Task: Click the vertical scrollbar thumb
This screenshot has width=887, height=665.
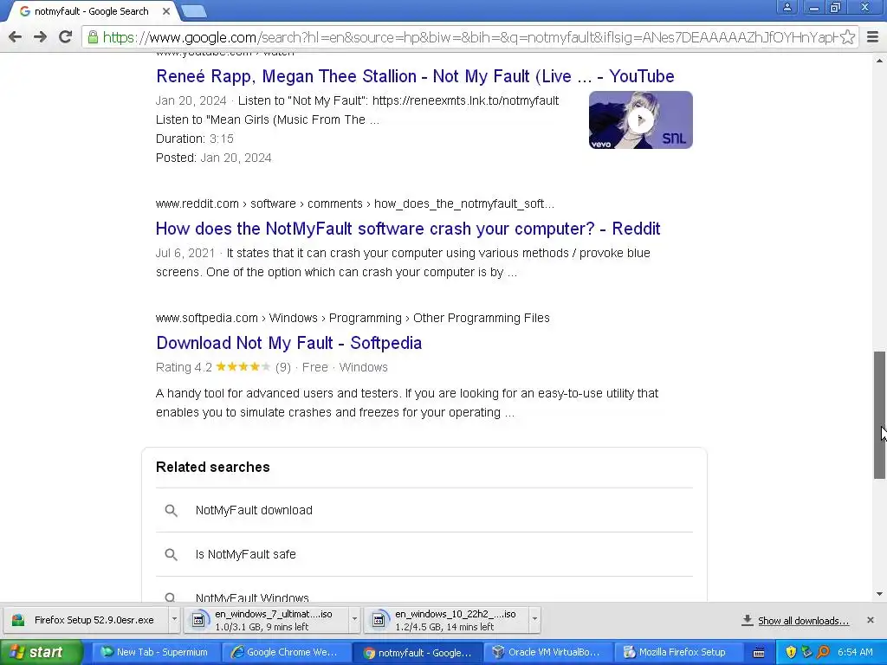Action: (880, 415)
